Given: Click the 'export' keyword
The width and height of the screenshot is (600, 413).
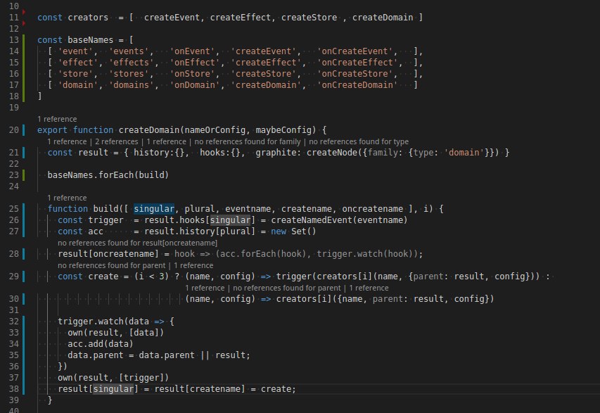Looking at the screenshot, I should tap(53, 130).
